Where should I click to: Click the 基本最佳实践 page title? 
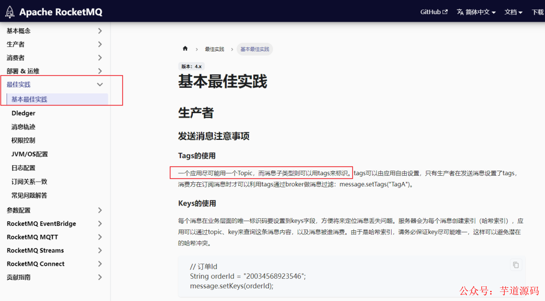pyautogui.click(x=223, y=81)
